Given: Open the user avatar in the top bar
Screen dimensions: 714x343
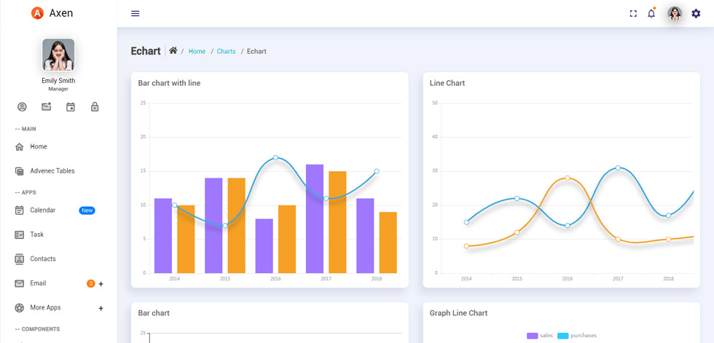Looking at the screenshot, I should pyautogui.click(x=675, y=13).
